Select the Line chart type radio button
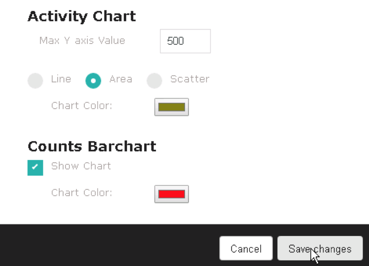The width and height of the screenshot is (369, 266). pos(36,81)
